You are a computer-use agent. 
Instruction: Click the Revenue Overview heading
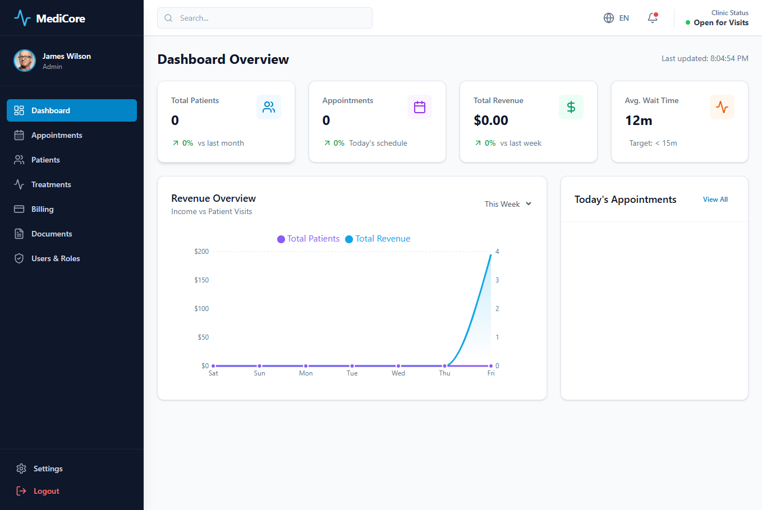[213, 198]
